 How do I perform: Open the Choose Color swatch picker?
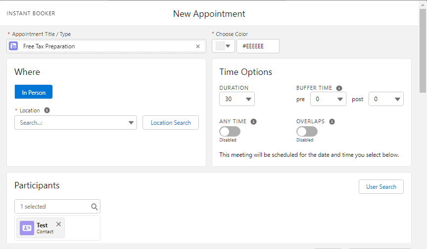(224, 46)
